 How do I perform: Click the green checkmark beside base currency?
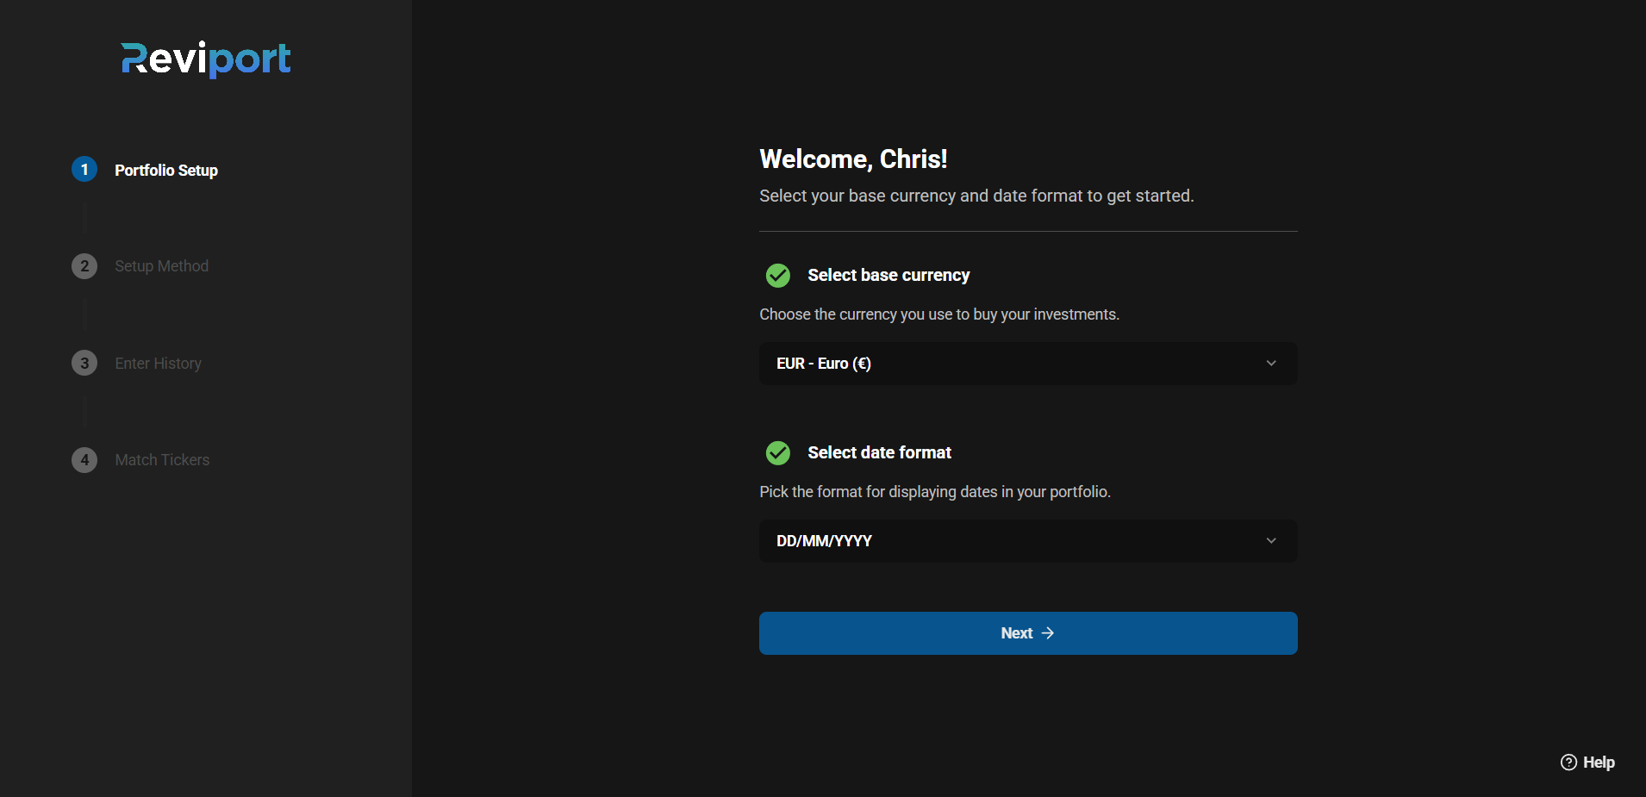pyautogui.click(x=778, y=276)
